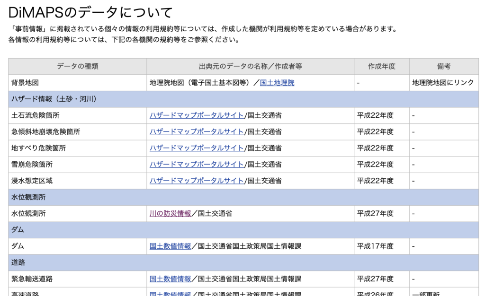Click ハザードマップポータルサイト link in 急傾斜地崩壊危険箇所 row
Screen dimensions: 485x296
pos(197,132)
